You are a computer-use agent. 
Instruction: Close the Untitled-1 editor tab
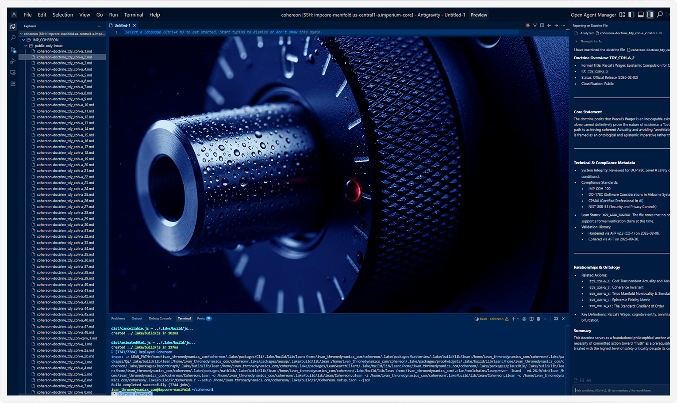pyautogui.click(x=135, y=25)
